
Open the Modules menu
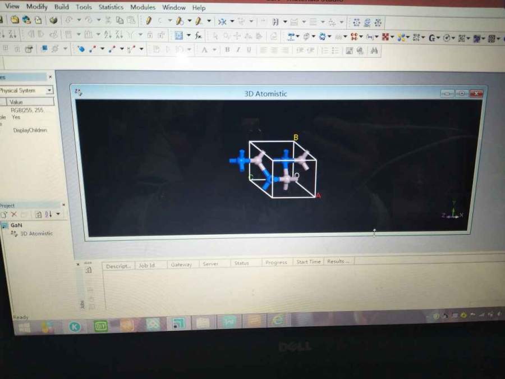[x=143, y=7]
